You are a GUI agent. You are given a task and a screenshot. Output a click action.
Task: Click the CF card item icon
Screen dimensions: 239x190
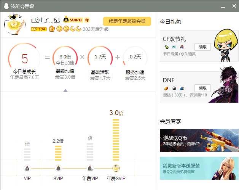click(x=174, y=47)
